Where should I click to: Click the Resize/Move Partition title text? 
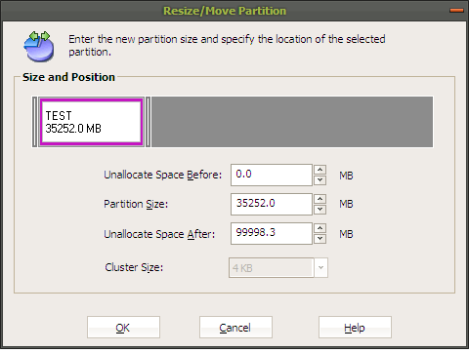pyautogui.click(x=225, y=11)
